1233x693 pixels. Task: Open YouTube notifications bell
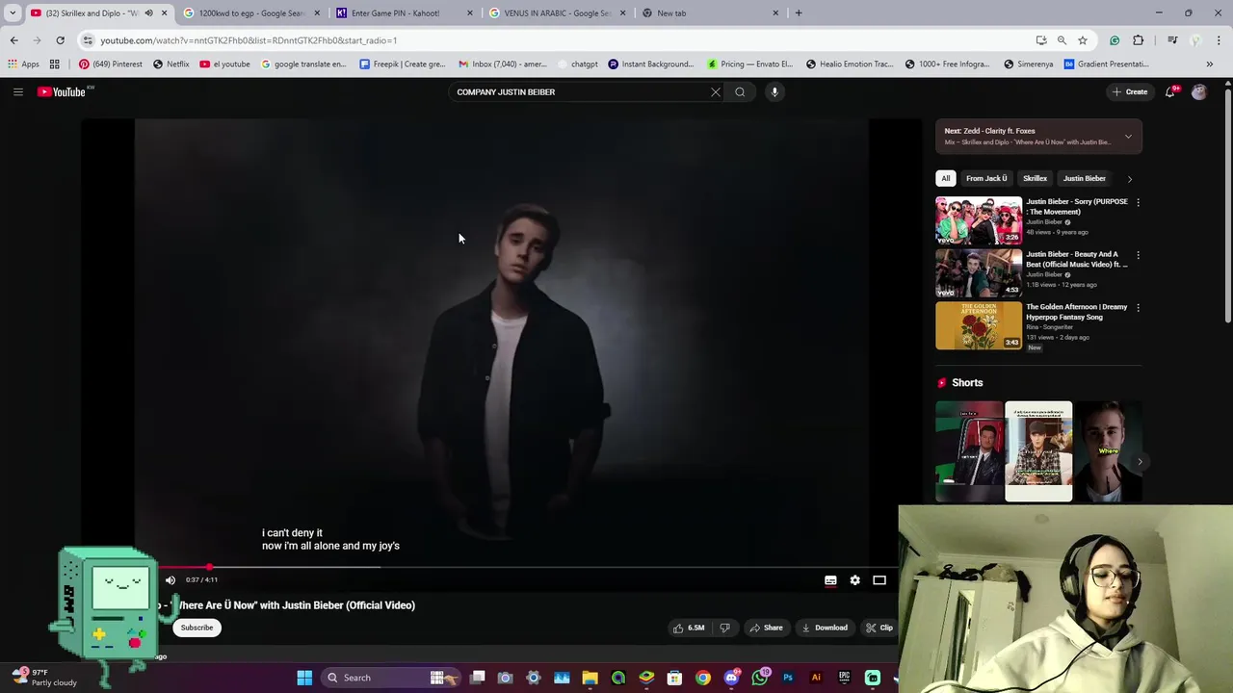[x=1170, y=92]
